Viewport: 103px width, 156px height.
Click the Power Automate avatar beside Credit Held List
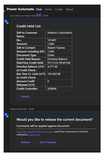(6, 21)
